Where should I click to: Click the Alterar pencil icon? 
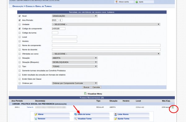tap(36, 114)
